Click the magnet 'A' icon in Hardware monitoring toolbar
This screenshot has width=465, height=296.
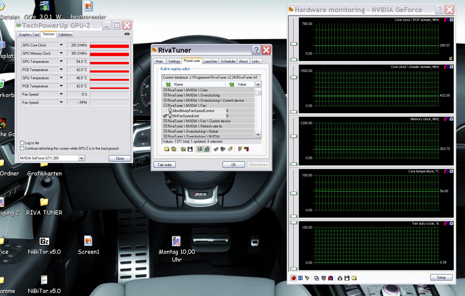point(331,278)
